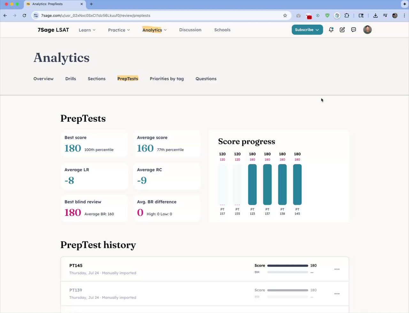The width and height of the screenshot is (409, 313).
Task: Click the Average score card
Action: tap(166, 144)
